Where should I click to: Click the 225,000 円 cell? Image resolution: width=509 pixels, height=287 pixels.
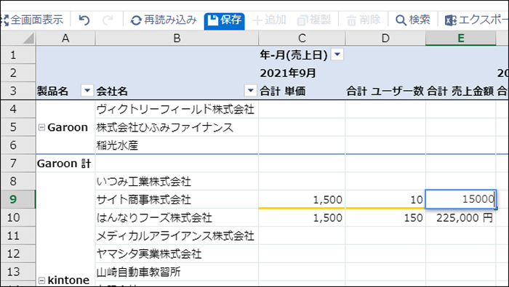[460, 217]
